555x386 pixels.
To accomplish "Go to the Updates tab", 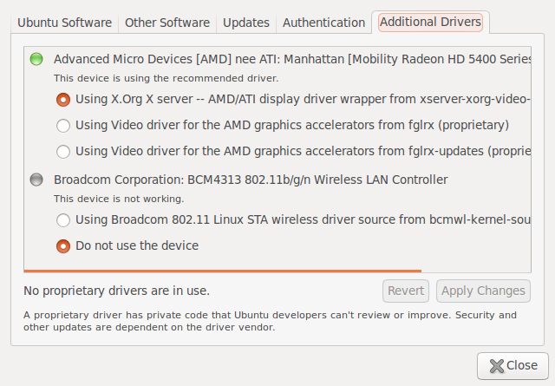I will coord(246,23).
